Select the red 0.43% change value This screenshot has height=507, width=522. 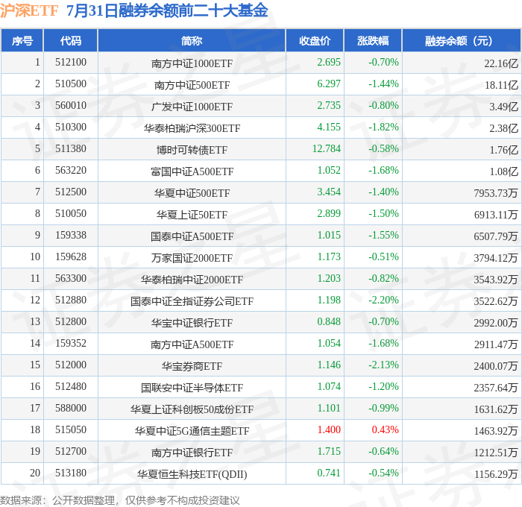point(386,429)
